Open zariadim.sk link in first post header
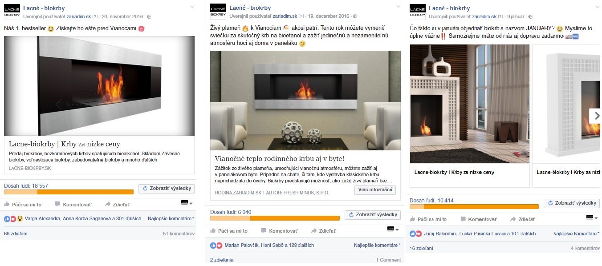 [79, 16]
